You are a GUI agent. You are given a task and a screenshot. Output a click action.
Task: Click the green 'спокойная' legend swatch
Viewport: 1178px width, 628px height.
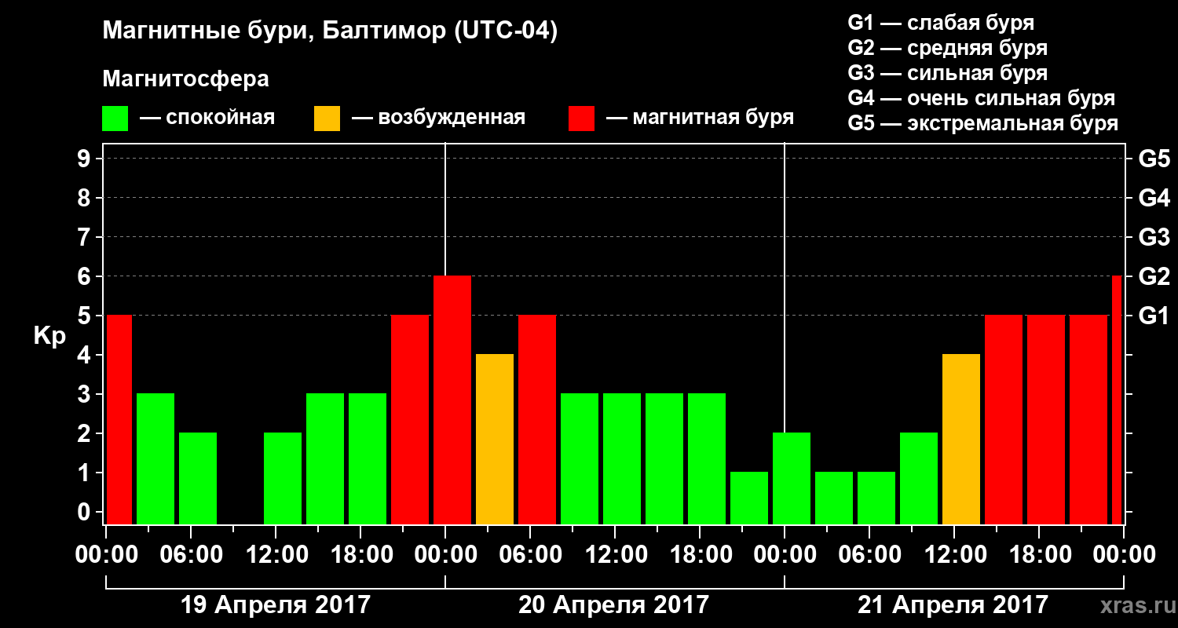115,119
